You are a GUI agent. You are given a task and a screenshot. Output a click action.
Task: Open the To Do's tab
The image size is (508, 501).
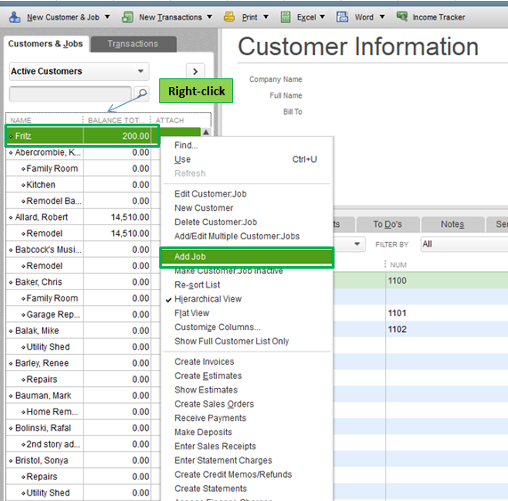[x=388, y=224]
